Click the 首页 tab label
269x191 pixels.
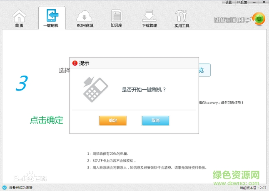point(19,25)
